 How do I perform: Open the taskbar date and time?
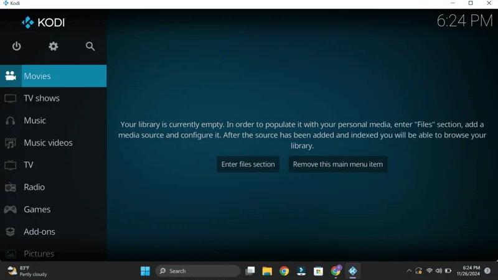[x=468, y=271]
